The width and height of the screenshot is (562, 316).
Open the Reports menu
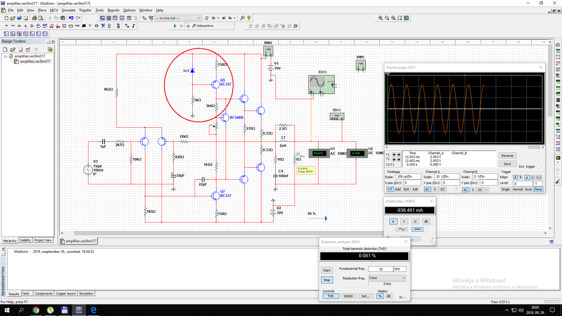(x=113, y=10)
